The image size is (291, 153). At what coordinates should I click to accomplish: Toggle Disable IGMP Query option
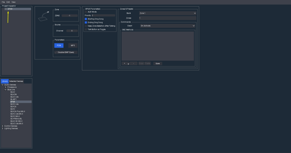tap(56, 52)
